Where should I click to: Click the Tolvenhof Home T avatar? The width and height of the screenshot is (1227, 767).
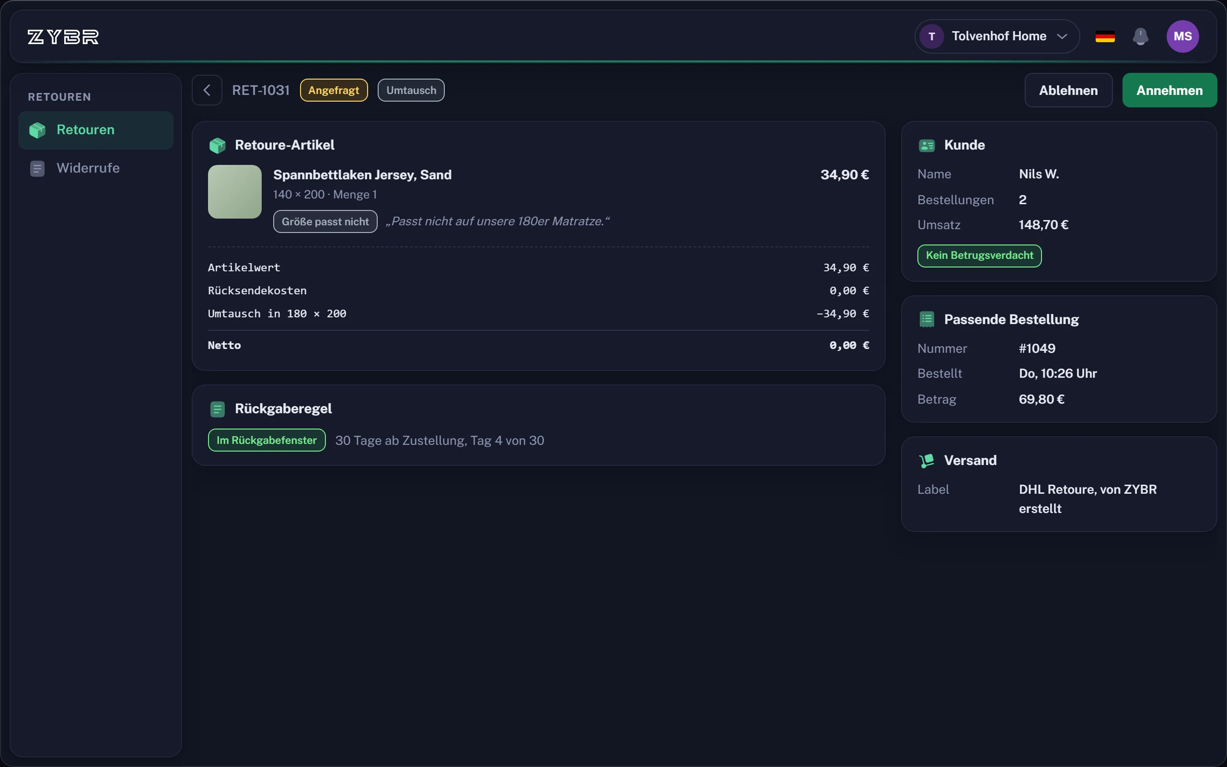[931, 36]
